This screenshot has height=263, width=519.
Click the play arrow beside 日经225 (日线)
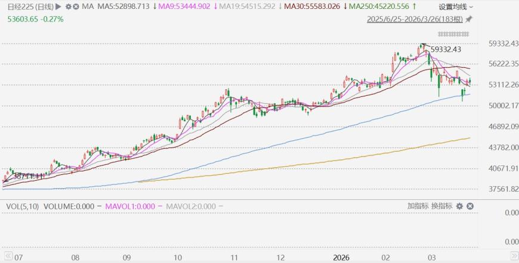point(58,7)
